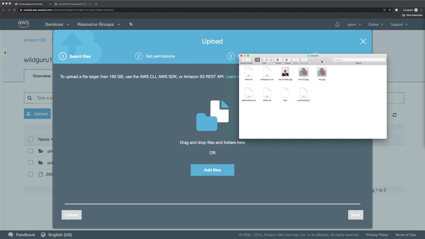Screen dimensions: 425x239
Task: Open the Support dropdown menu
Action: [399, 24]
